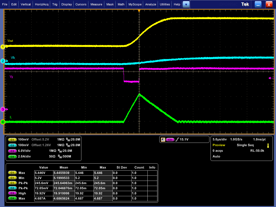Select channel 3 ground marker on graticule
This screenshot has width=276, height=207.
click(3, 109)
